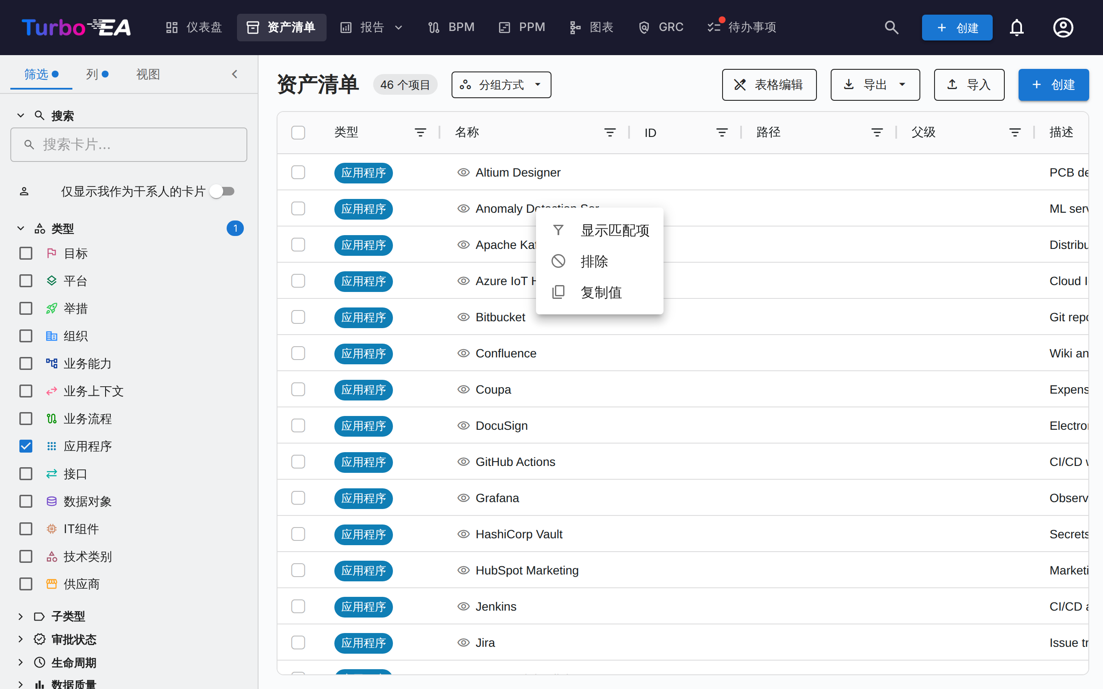The image size is (1103, 689).
Task: Toggle 仅显示我作为干系人的卡片 switch
Action: [x=222, y=191]
